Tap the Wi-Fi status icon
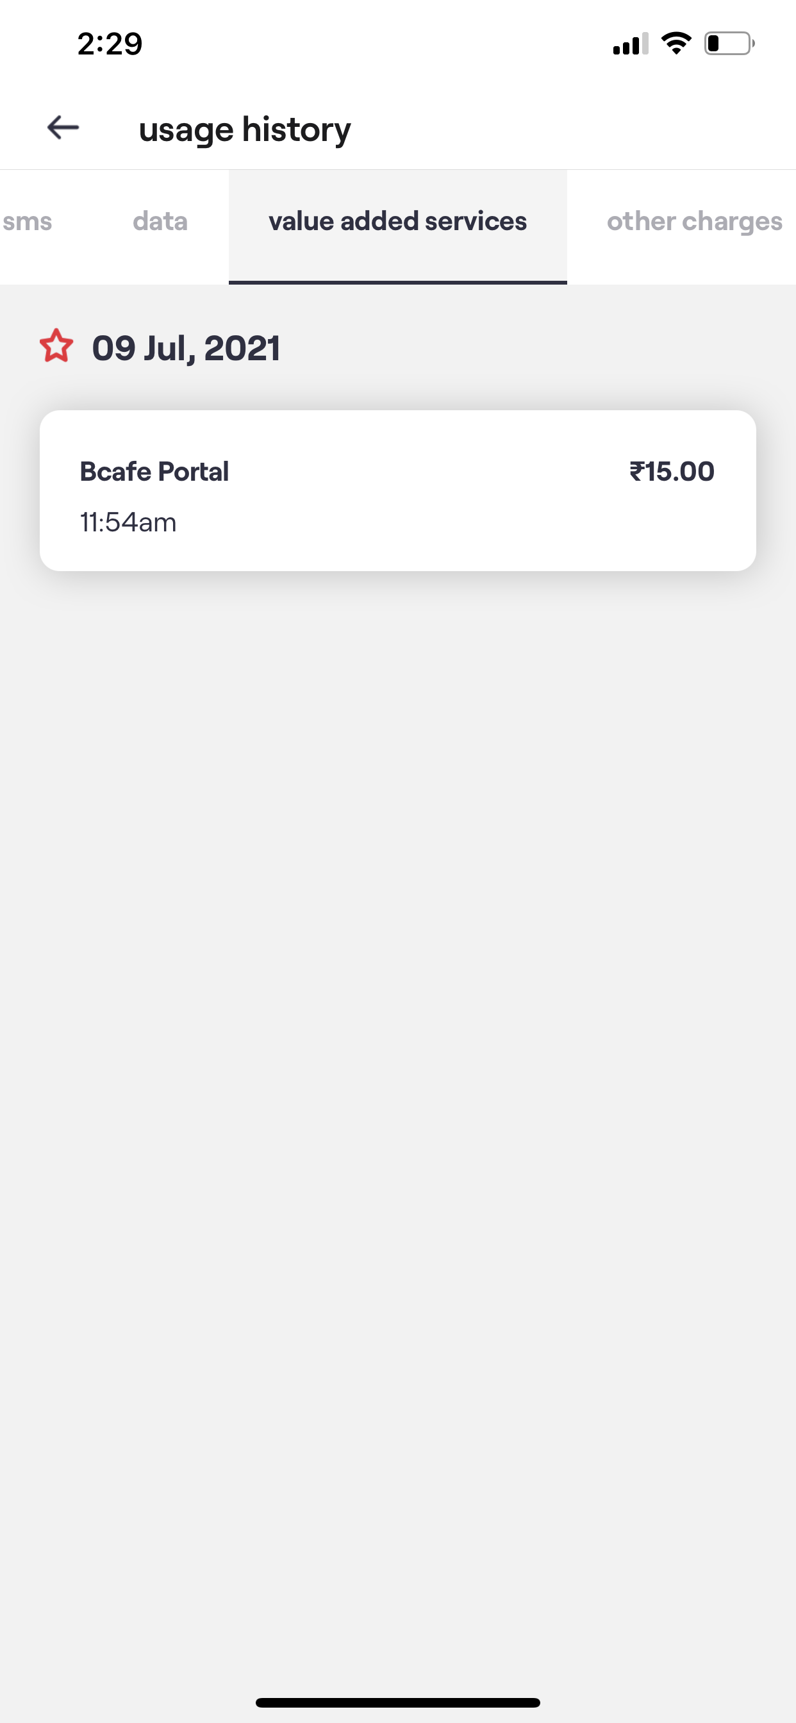Screen dimensions: 796x1723 click(676, 44)
